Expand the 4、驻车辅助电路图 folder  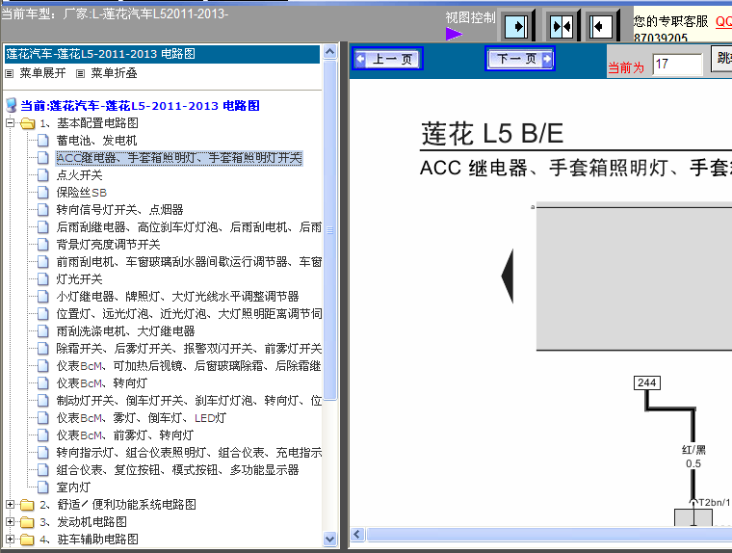[10, 539]
